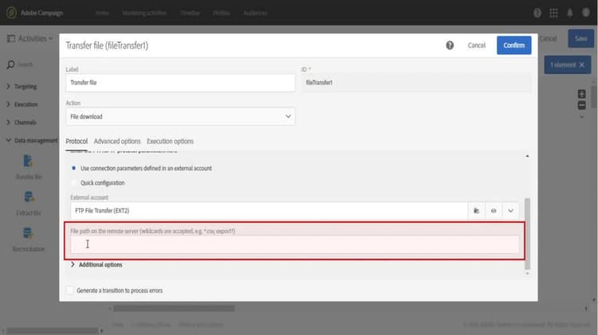Confirm the Transfer file dialog
Viewport: 598px width, 335px height.
tap(513, 45)
